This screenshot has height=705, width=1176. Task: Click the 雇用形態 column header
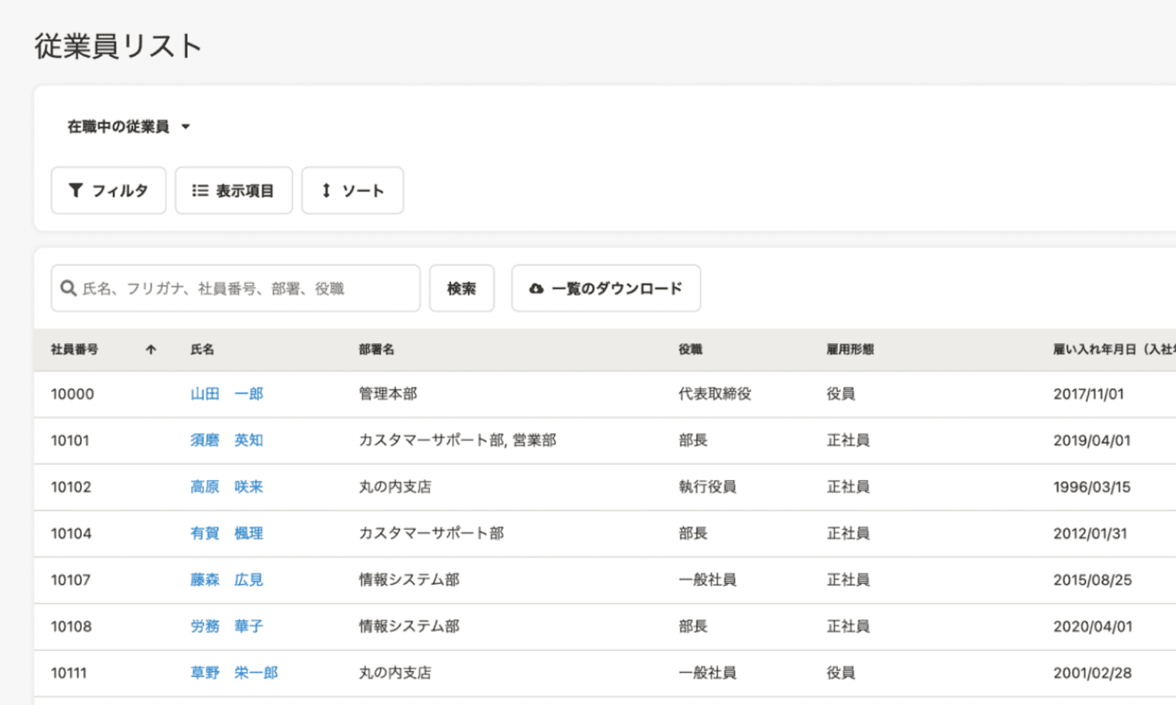click(850, 349)
